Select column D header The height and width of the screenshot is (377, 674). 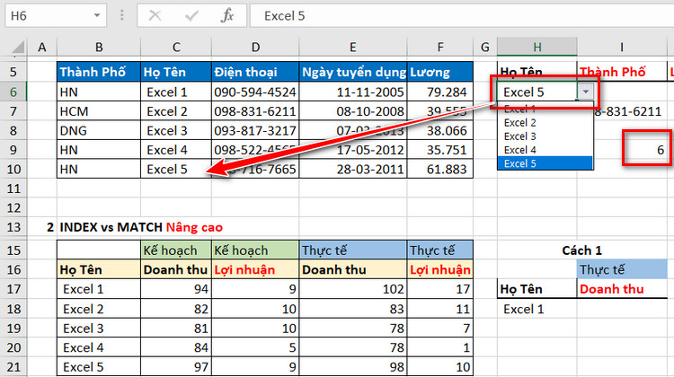[x=255, y=47]
